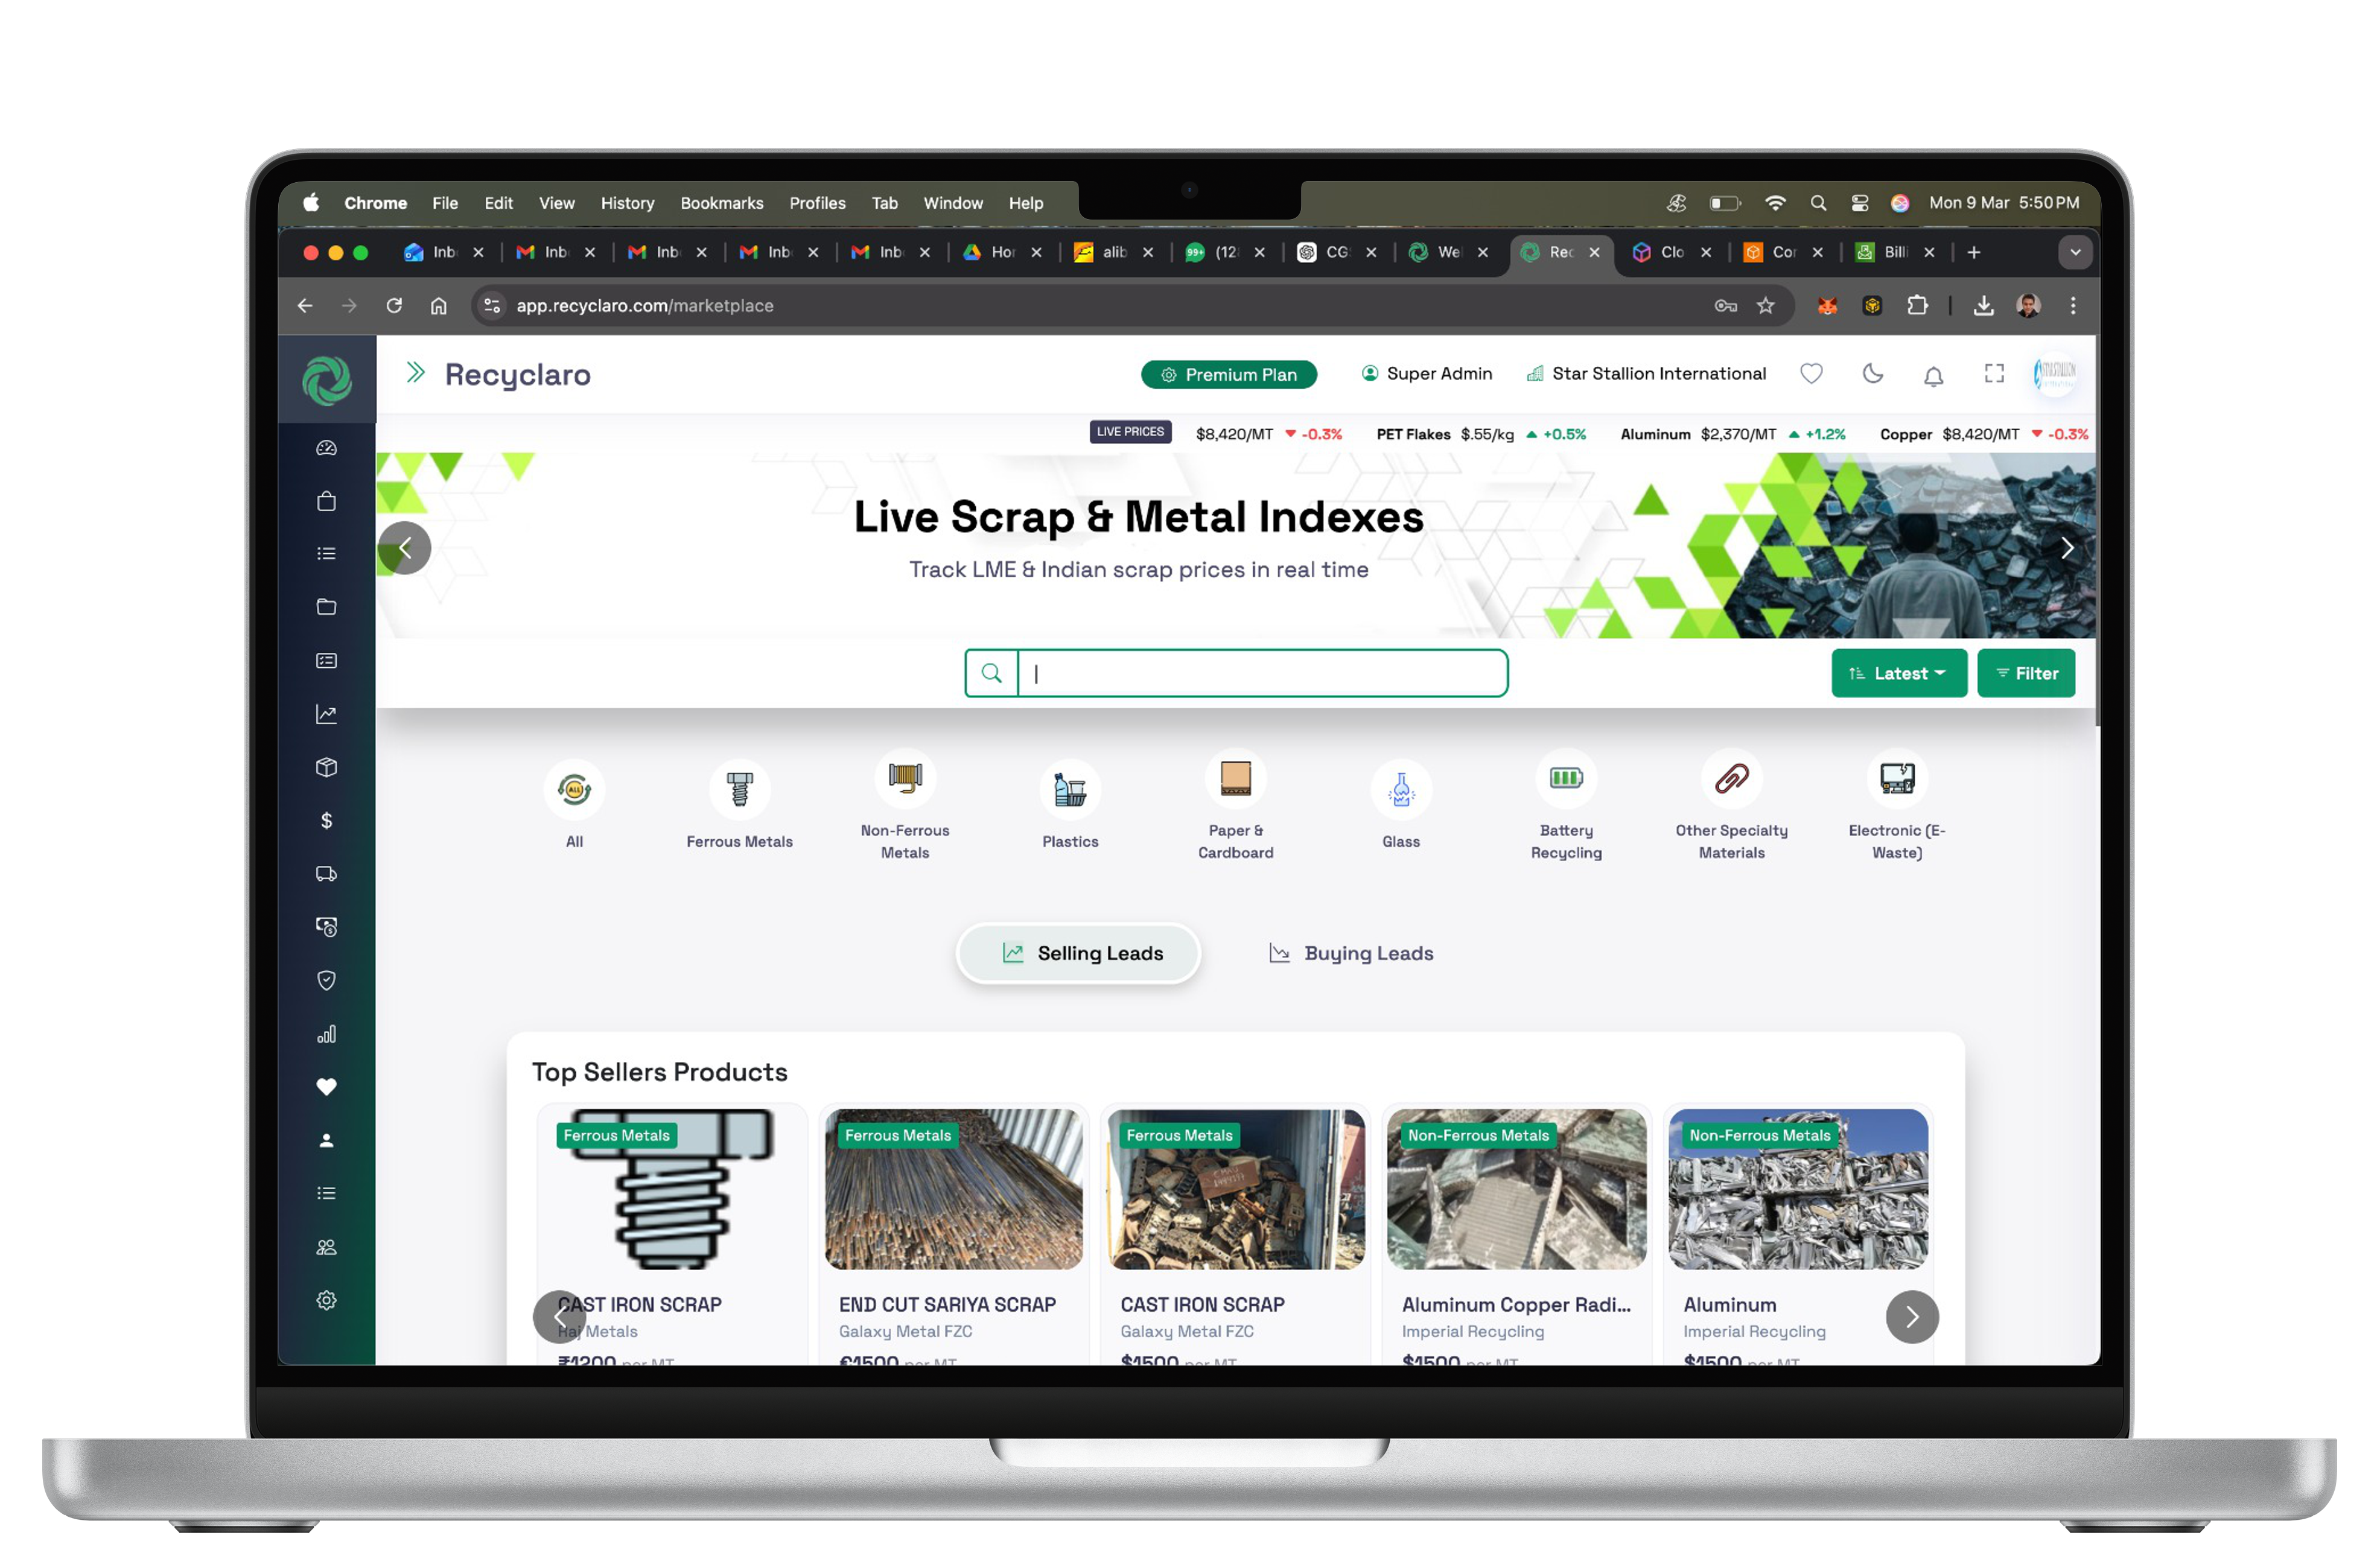Toggle dark mode with the moon icon
This screenshot has height=1547, width=2380.
pos(1872,374)
